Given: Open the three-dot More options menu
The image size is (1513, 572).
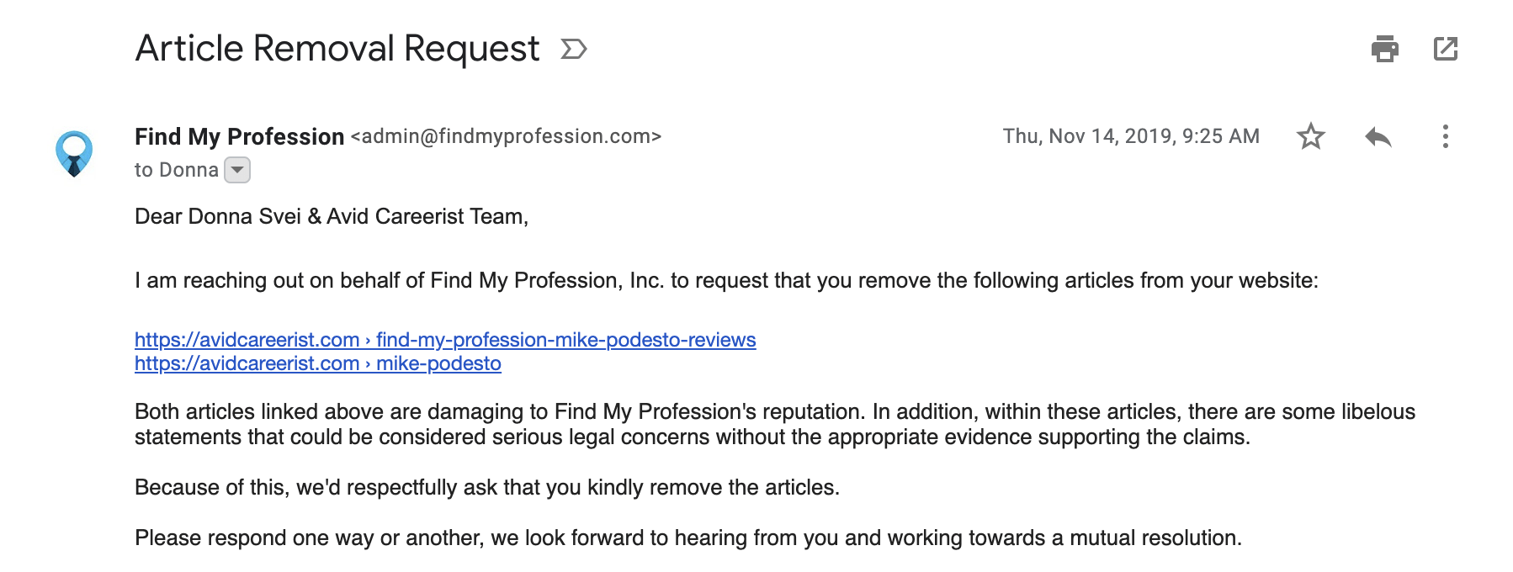Looking at the screenshot, I should point(1445,136).
